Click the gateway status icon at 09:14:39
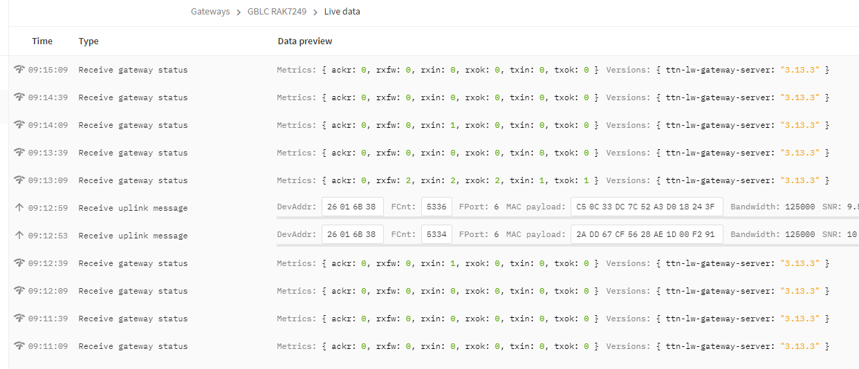Screen dimensions: 859x369 [x=19, y=97]
